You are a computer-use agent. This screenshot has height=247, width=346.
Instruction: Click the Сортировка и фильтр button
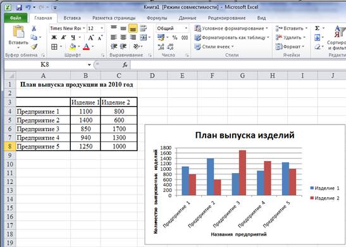click(337, 37)
